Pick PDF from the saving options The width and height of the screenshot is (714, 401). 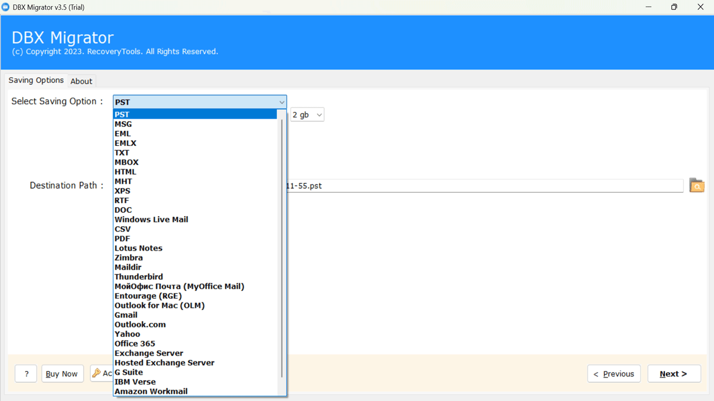[195, 238]
